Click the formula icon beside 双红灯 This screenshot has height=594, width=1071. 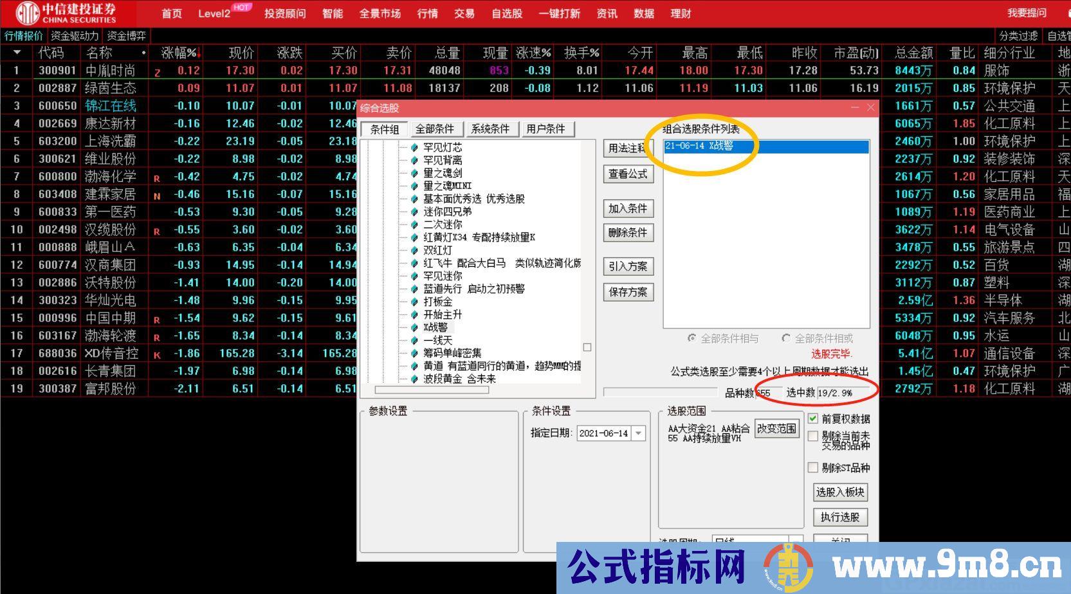tap(414, 250)
